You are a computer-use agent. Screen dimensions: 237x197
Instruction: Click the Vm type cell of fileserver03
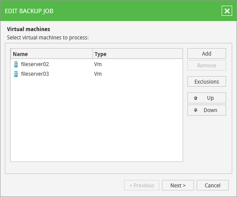pyautogui.click(x=98, y=74)
